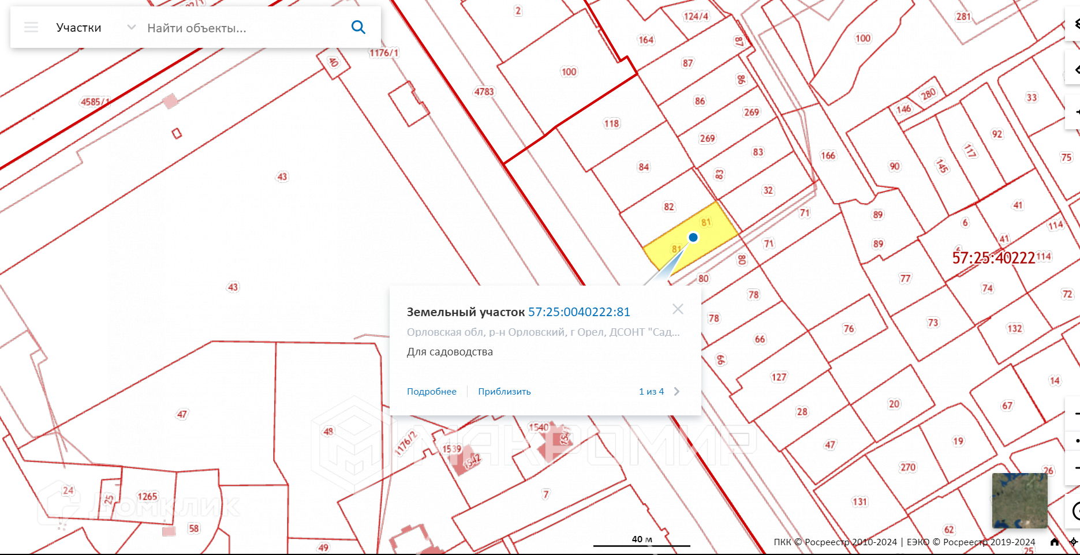
Task: Select the parcel labeled 32
Action: 768,190
